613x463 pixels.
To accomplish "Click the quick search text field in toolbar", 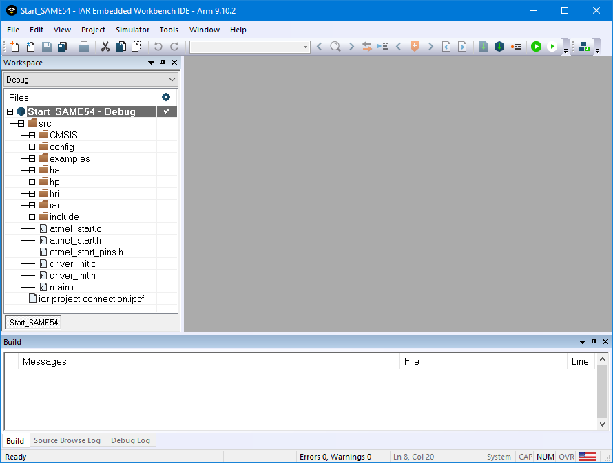I will (x=248, y=47).
